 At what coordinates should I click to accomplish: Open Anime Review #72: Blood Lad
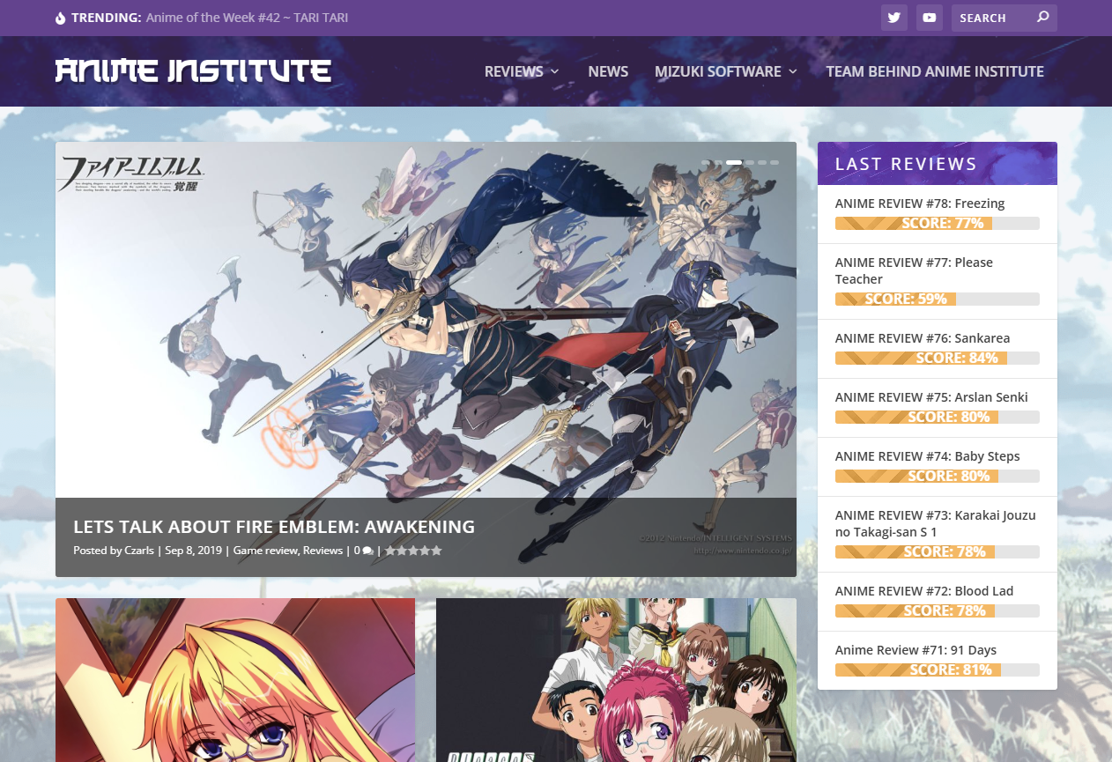(924, 591)
